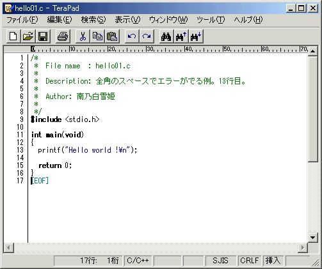Image resolution: width=322 pixels, height=269 pixels.
Task: Open Find with the binoculars icon
Action: click(166, 36)
